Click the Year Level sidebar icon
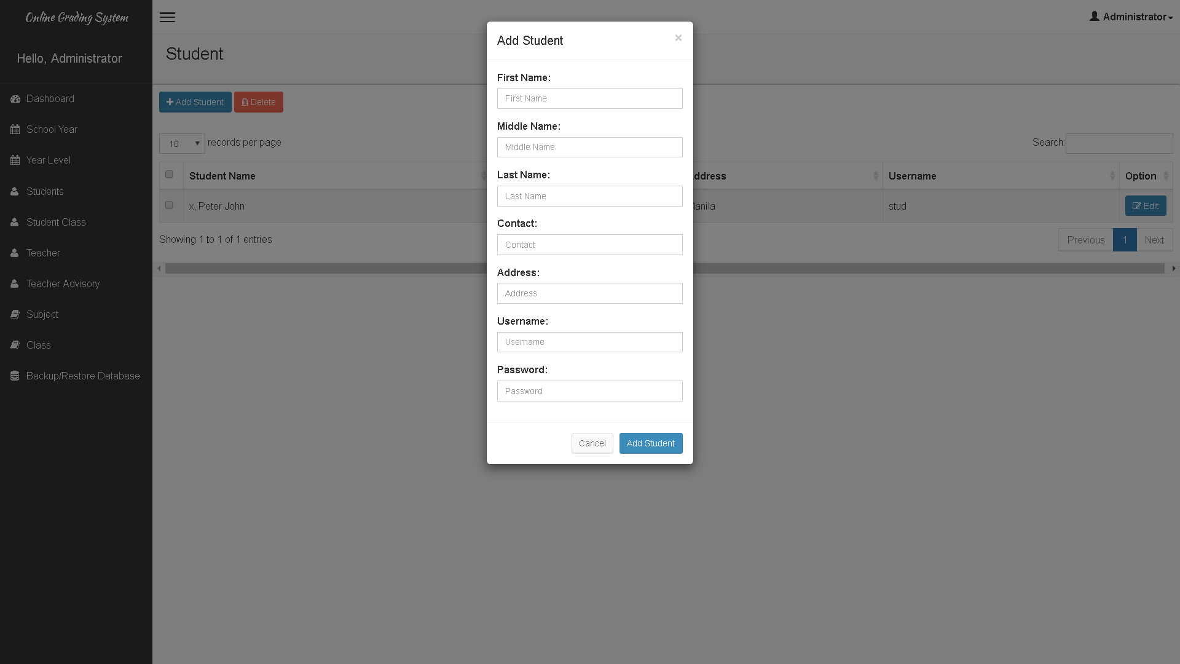 point(15,160)
